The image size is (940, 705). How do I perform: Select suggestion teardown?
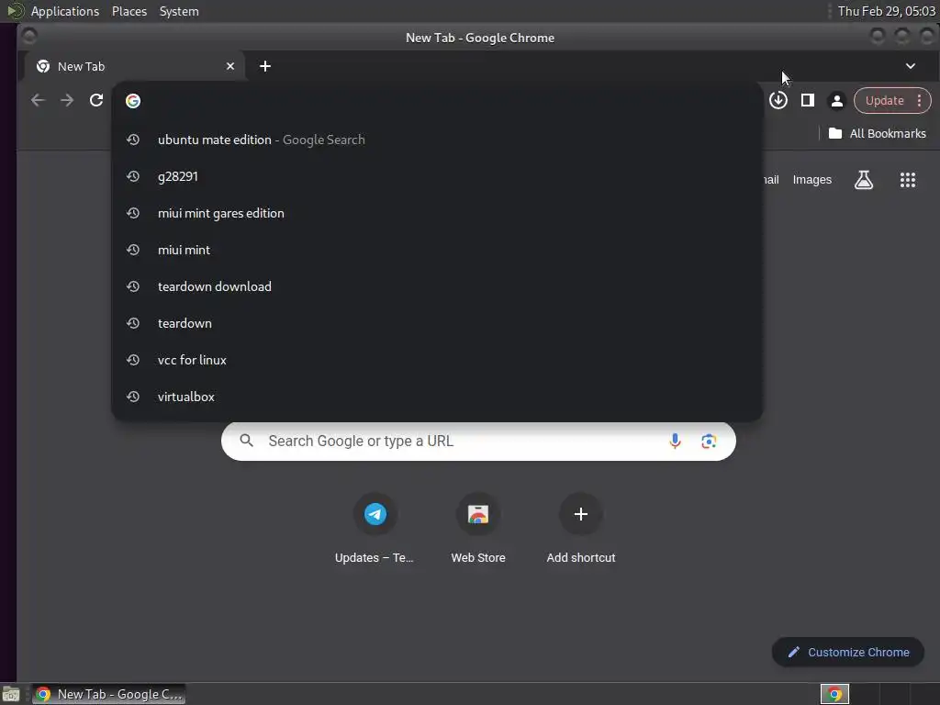tap(437, 323)
